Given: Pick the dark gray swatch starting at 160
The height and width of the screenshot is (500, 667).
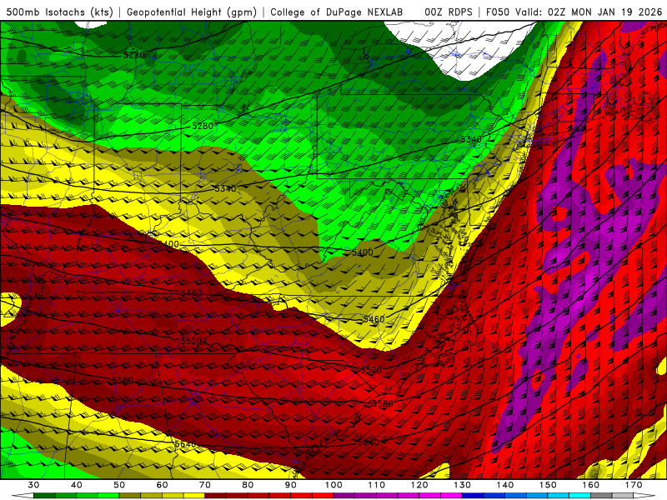Looking at the screenshot, I should pyautogui.click(x=601, y=496).
